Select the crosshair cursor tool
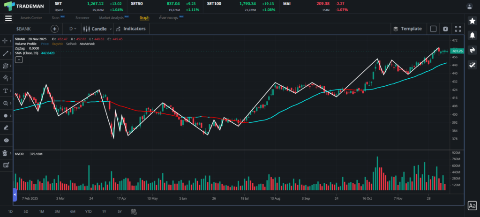480x217 pixels. click(x=5, y=41)
